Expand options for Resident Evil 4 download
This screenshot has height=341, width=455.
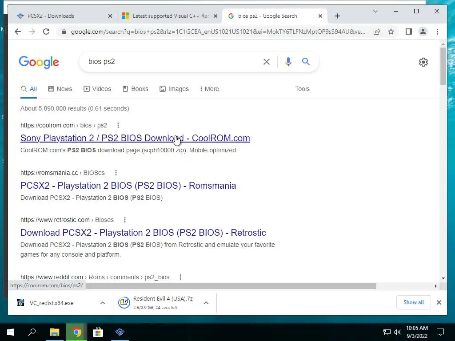[206, 303]
